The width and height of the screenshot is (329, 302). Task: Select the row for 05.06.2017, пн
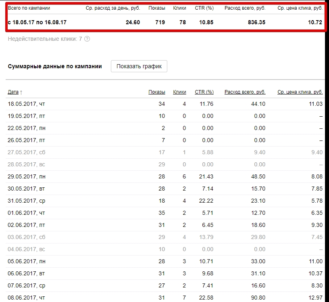(165, 261)
